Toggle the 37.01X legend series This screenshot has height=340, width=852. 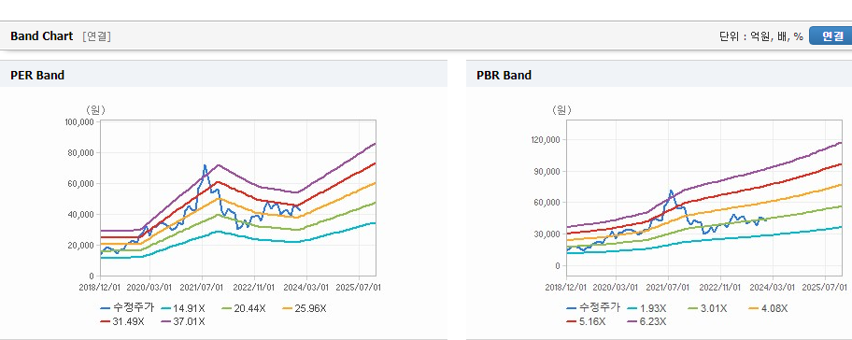pyautogui.click(x=183, y=321)
